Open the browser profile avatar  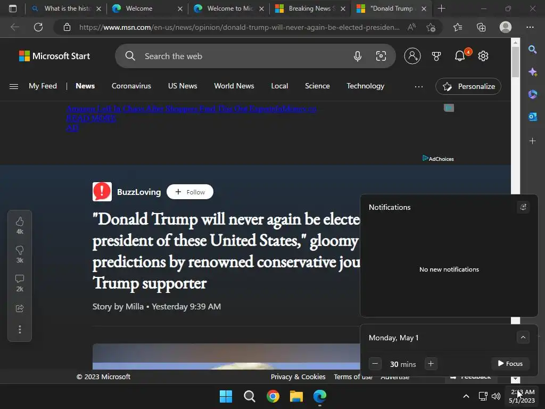(x=506, y=27)
